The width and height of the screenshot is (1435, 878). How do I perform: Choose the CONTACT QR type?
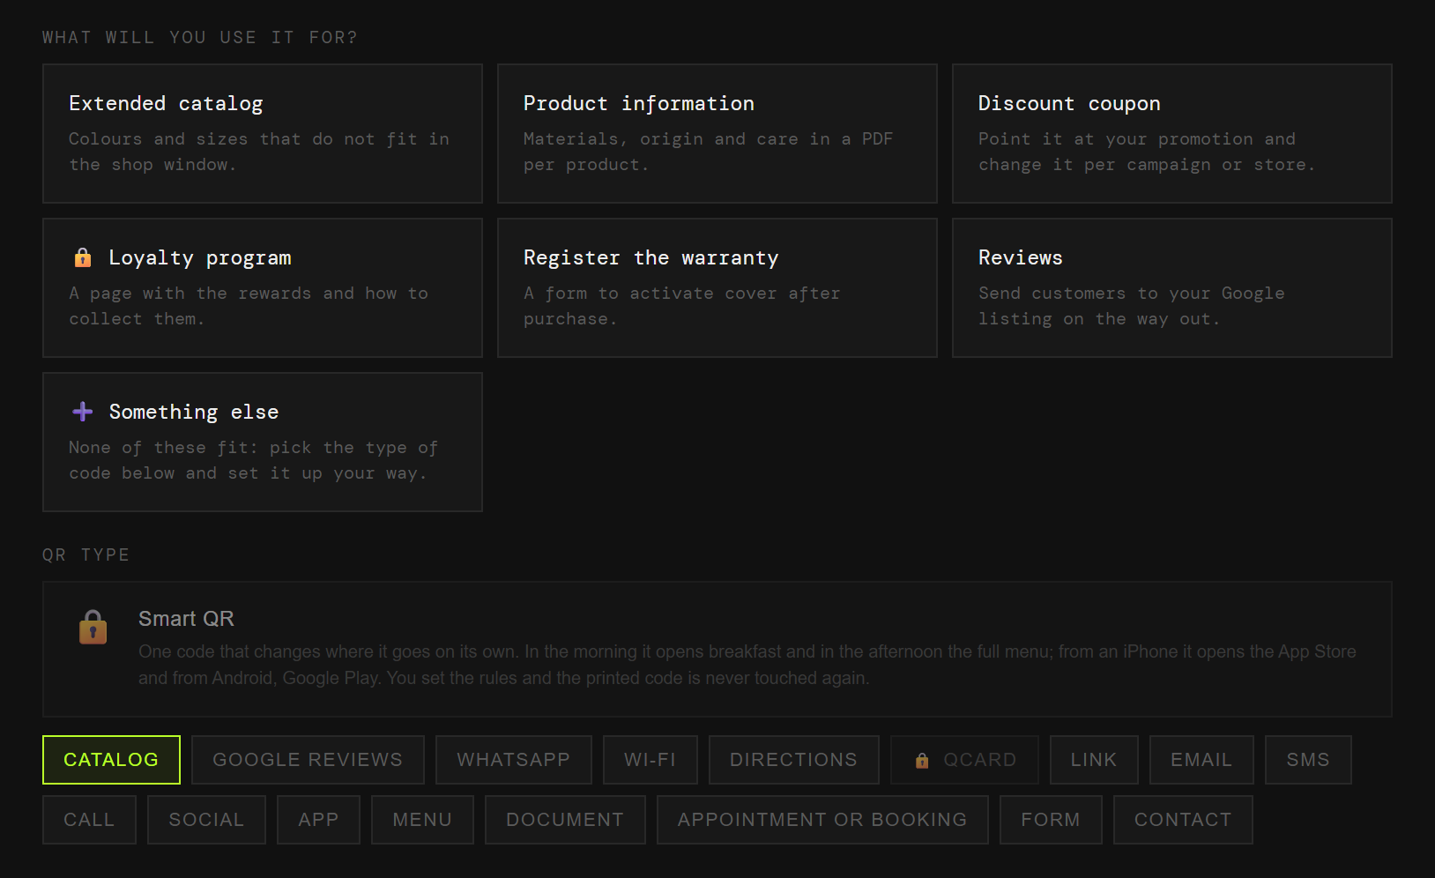pos(1183,820)
